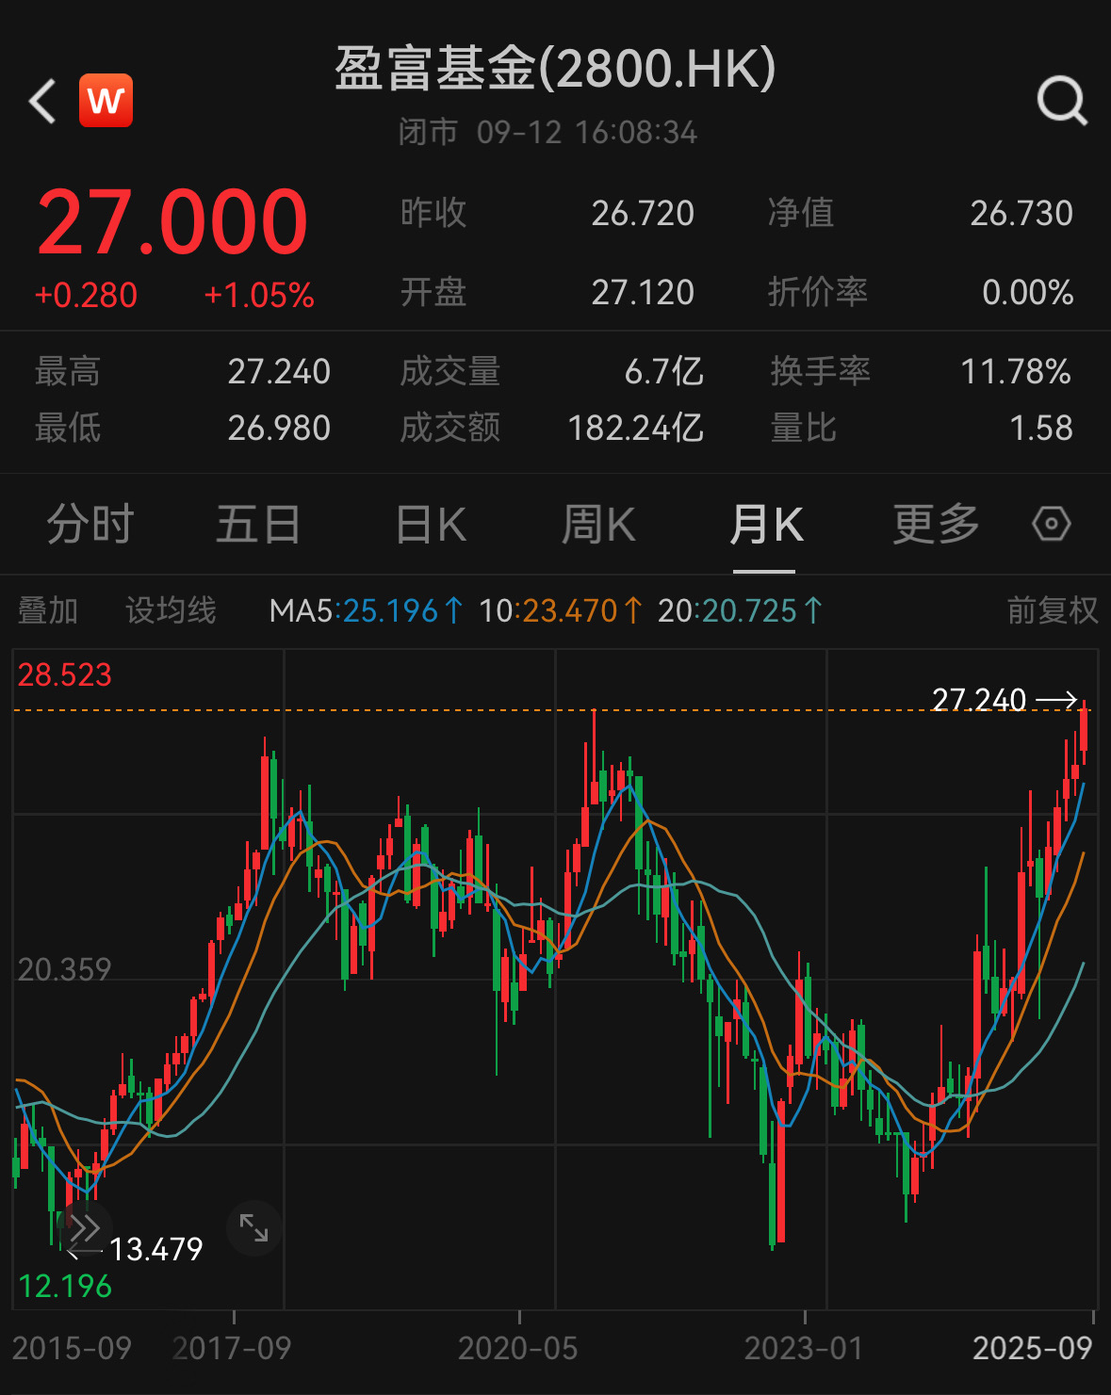Tap the 折价率 value 0.00%

pyautogui.click(x=1027, y=293)
